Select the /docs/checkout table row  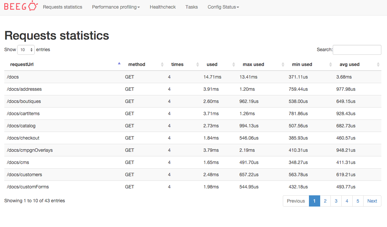(23, 138)
